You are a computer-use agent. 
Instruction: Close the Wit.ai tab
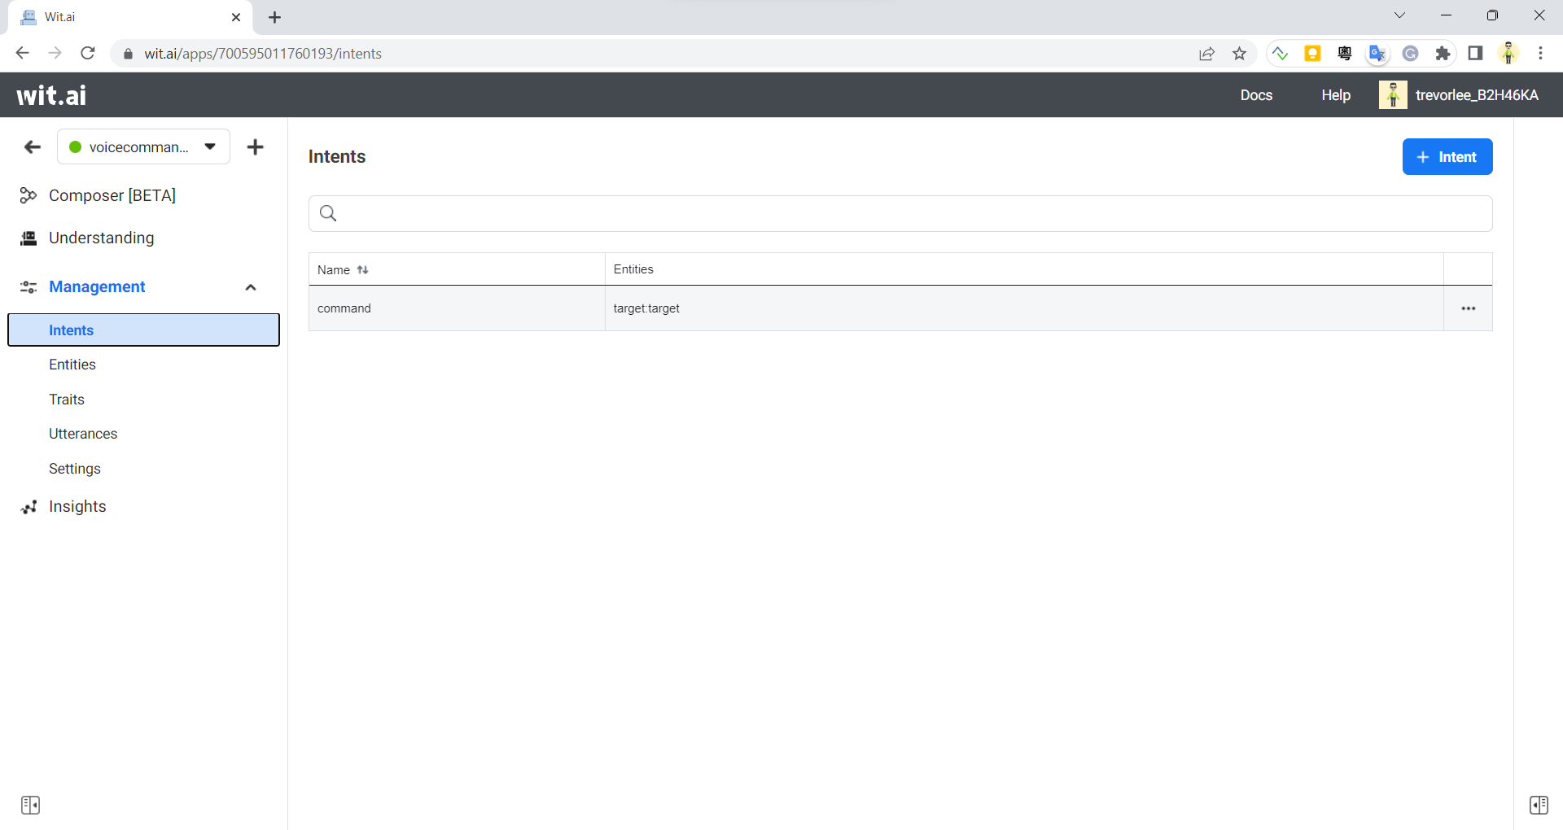[236, 17]
